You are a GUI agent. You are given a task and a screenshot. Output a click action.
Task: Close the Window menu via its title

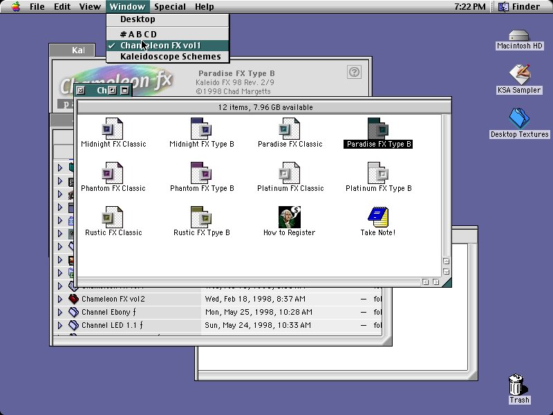127,7
